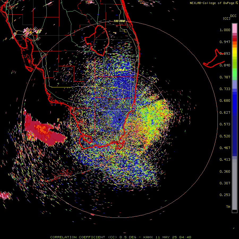Select the 0.360 scale value

click(x=225, y=172)
